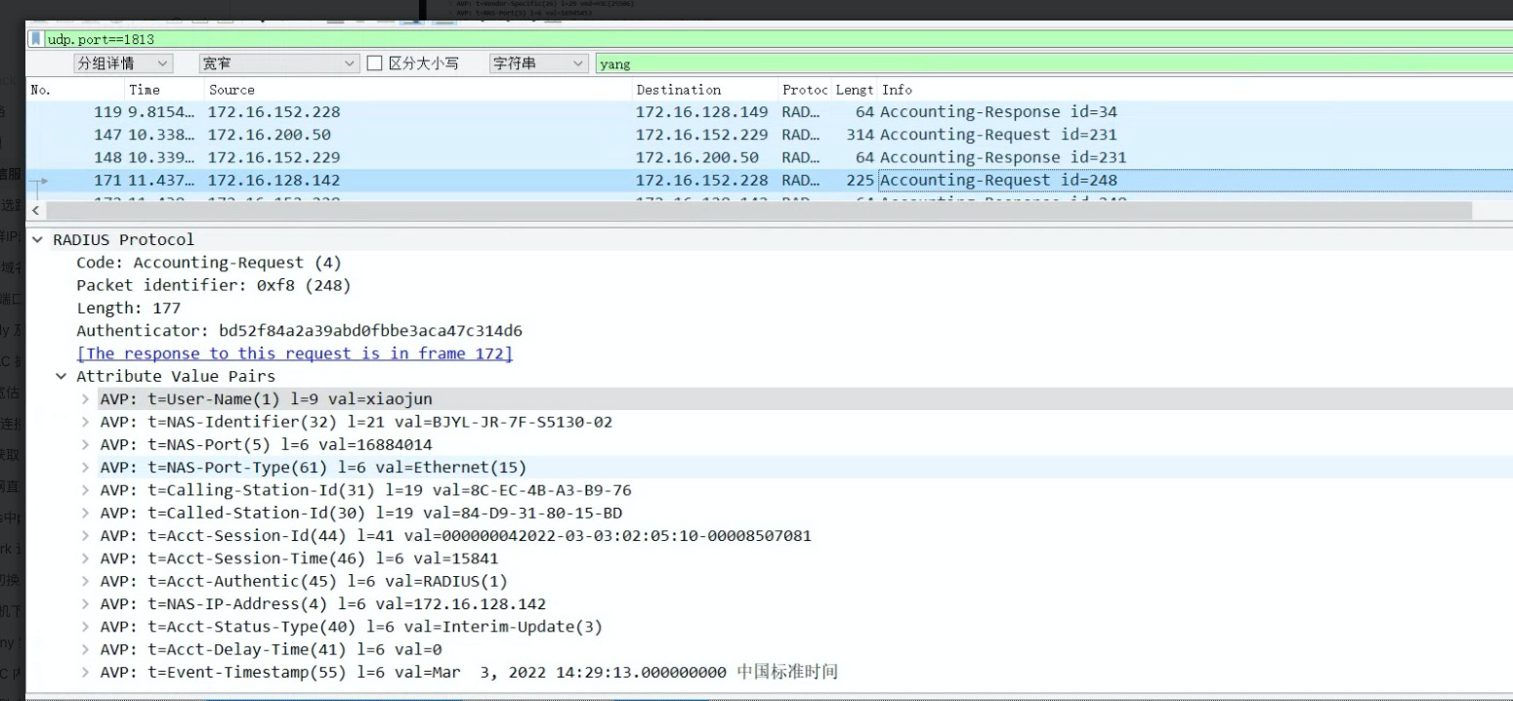This screenshot has width=1513, height=701.
Task: Expand the NAS-Port(5) AVP row
Action: coord(85,445)
